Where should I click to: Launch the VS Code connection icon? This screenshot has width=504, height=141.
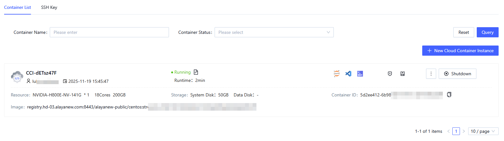pos(348,74)
